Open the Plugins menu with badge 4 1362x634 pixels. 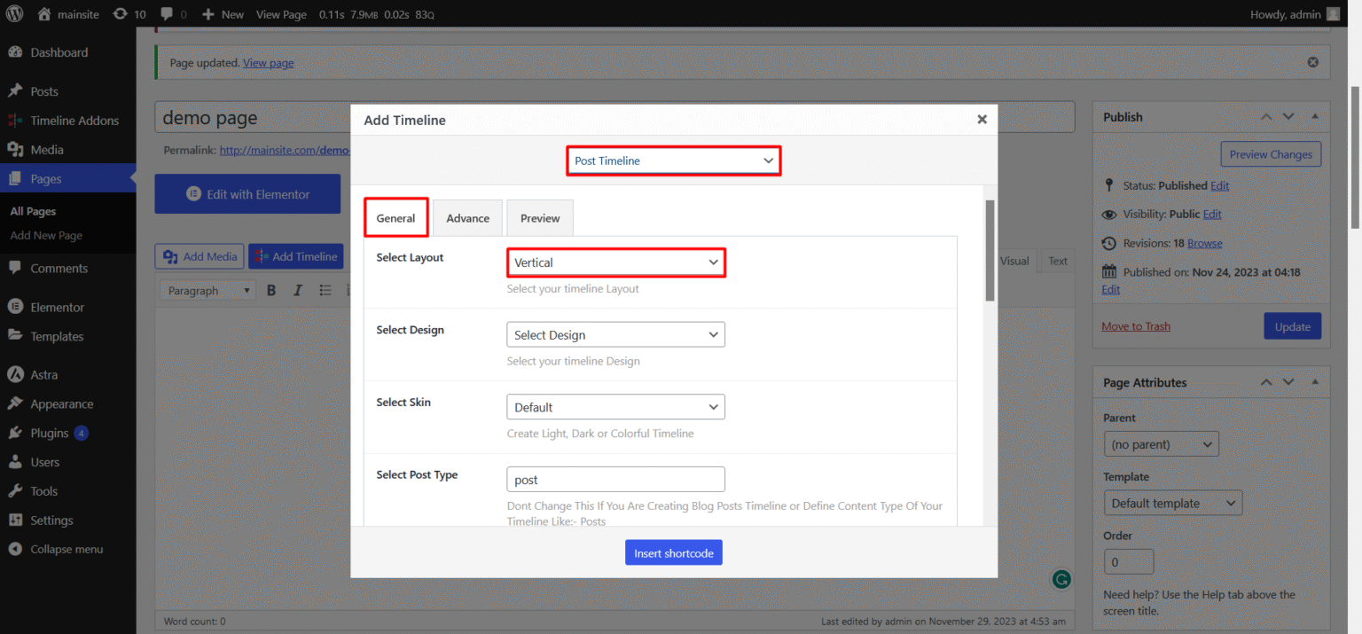pyautogui.click(x=48, y=432)
